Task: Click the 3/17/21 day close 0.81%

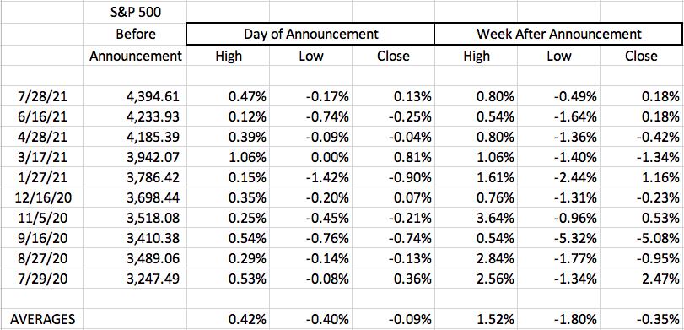Action: pyautogui.click(x=393, y=157)
